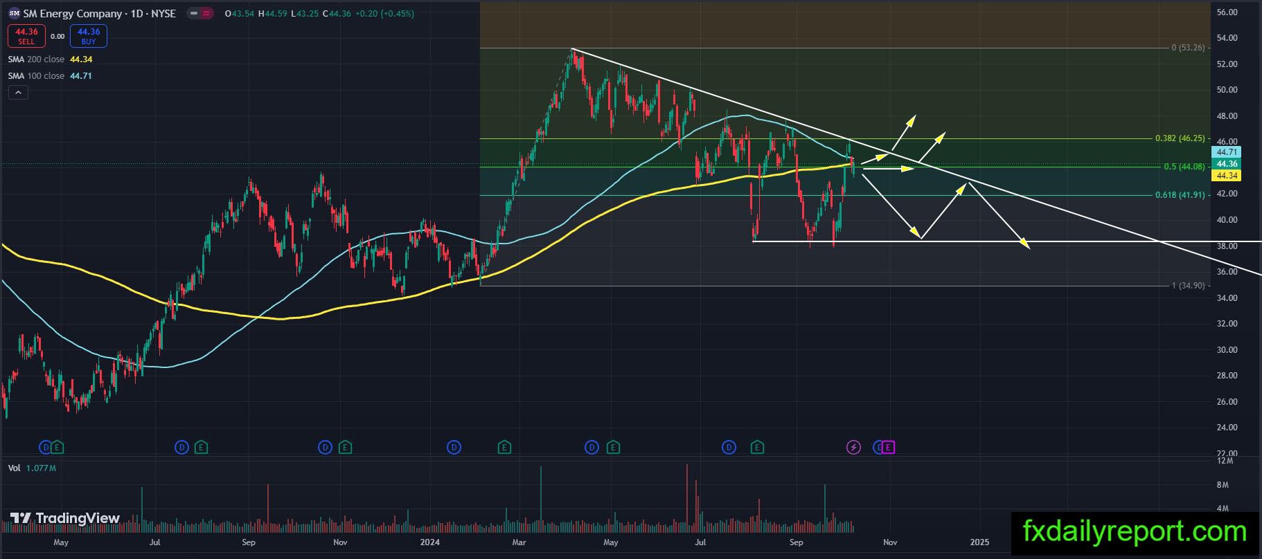Click the Vol 1.077M volume legend
The height and width of the screenshot is (559, 1262).
pos(32,468)
